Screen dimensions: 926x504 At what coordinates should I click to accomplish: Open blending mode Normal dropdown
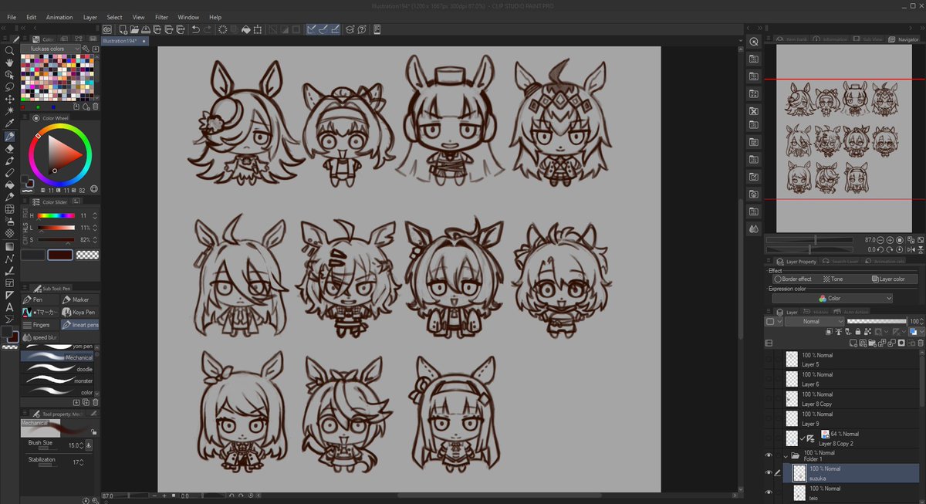[814, 321]
